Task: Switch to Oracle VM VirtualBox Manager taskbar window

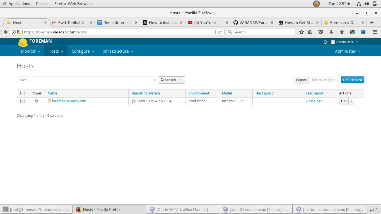Action: (x=183, y=210)
